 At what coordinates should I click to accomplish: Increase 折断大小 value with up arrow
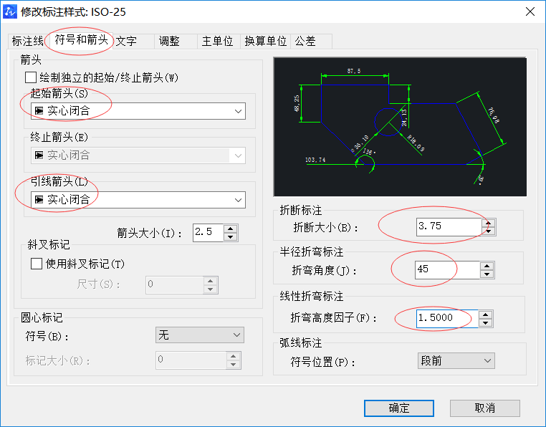point(488,222)
